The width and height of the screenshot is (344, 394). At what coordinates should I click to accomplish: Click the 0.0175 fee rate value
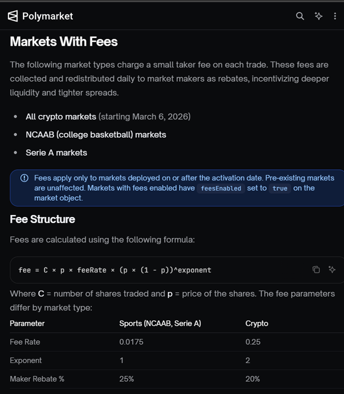point(131,342)
